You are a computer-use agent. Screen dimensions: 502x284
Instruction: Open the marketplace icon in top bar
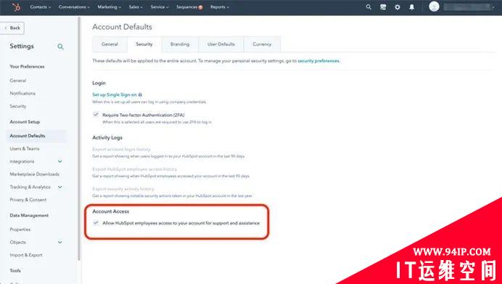(x=383, y=7)
